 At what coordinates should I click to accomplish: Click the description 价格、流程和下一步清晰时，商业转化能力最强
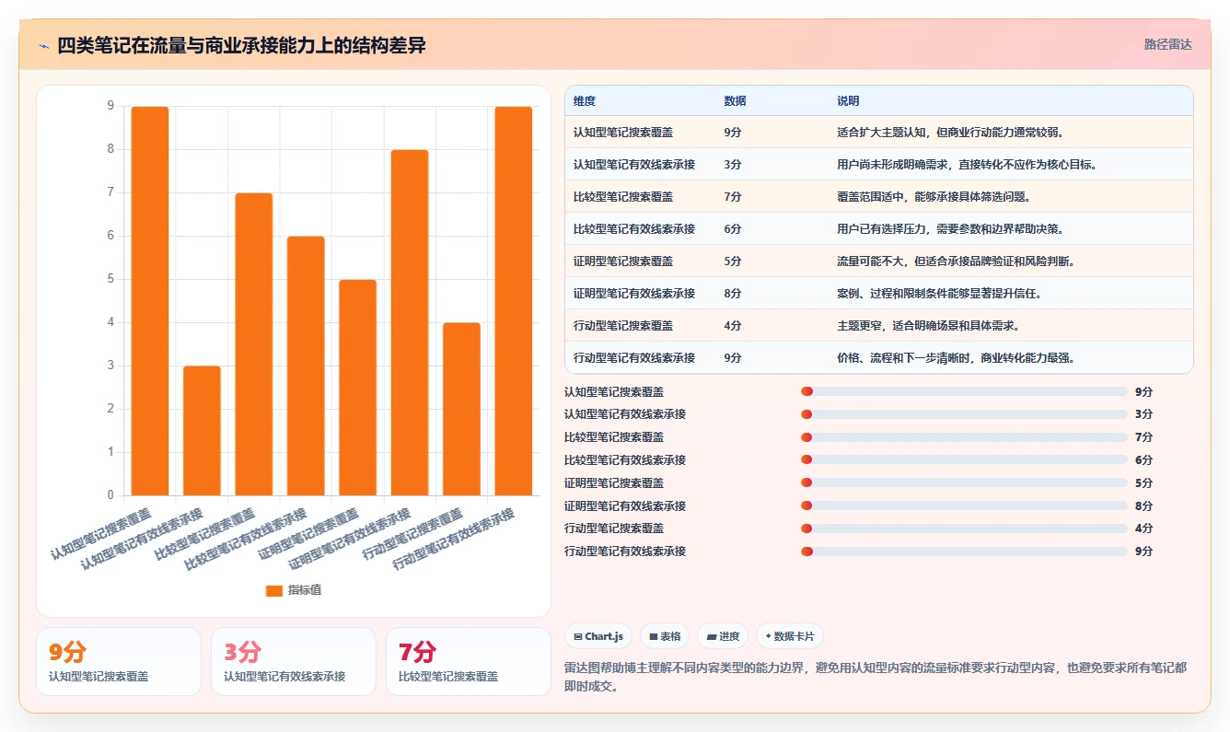tap(957, 358)
